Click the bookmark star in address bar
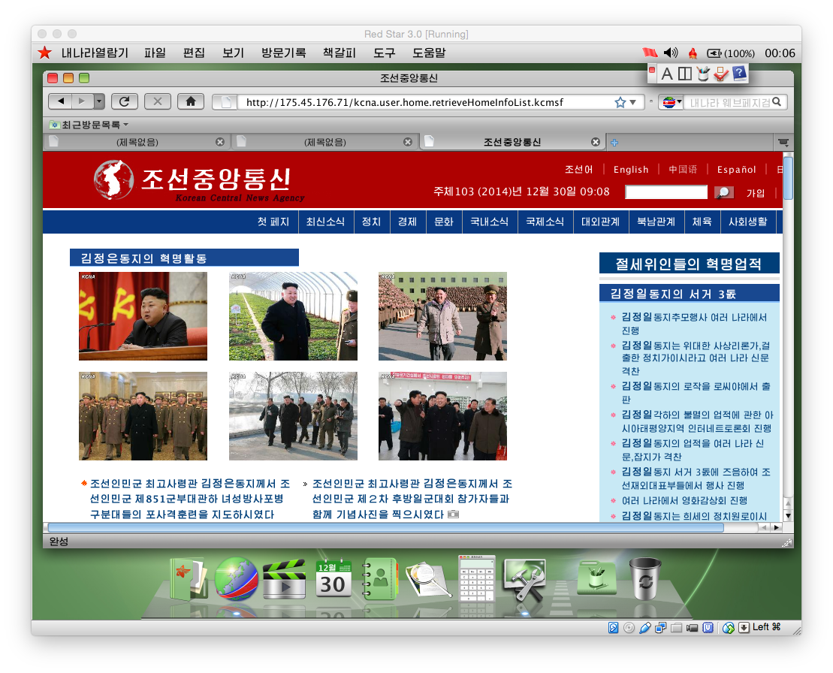 pyautogui.click(x=620, y=102)
